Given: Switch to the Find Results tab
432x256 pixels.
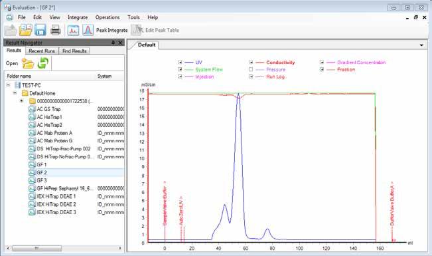Looking at the screenshot, I should point(74,51).
